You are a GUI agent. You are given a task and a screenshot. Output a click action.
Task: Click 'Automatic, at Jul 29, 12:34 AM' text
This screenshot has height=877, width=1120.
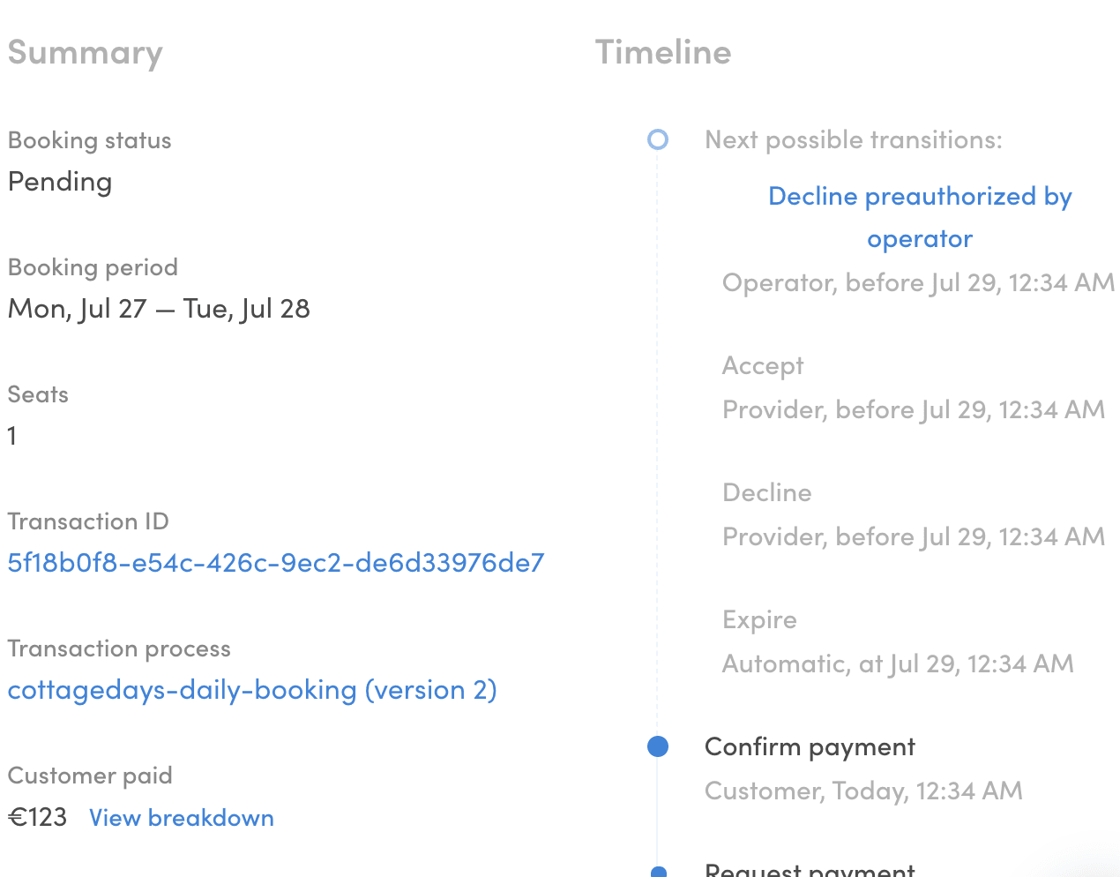click(x=898, y=663)
